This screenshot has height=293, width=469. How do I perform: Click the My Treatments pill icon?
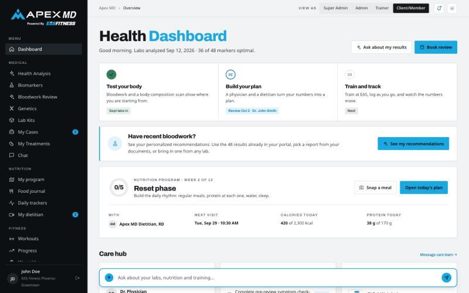pyautogui.click(x=12, y=144)
